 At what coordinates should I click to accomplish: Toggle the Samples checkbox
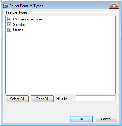[9, 25]
